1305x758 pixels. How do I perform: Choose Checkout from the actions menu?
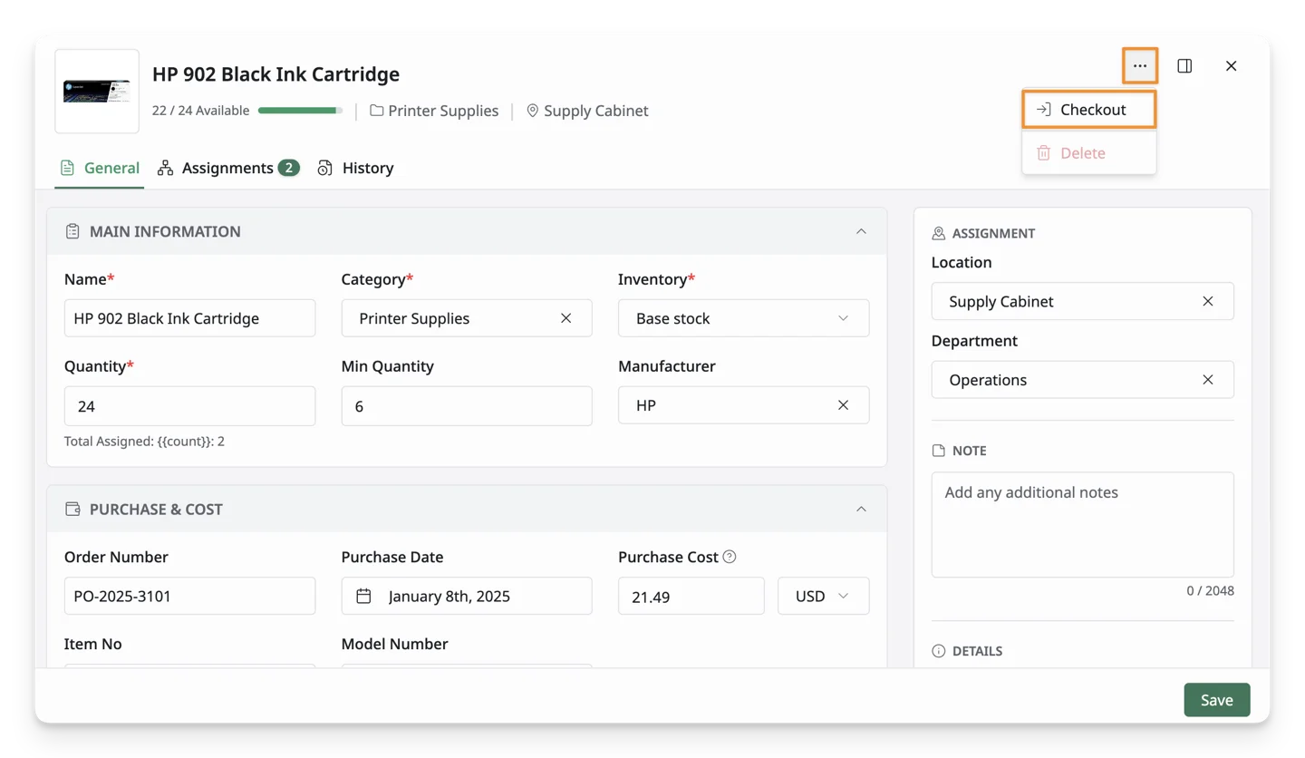(1088, 110)
